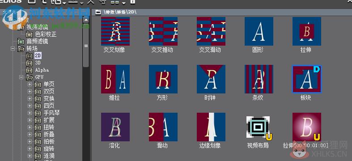Expand the 扩展 tree node
The width and height of the screenshot is (352, 161).
[30, 120]
